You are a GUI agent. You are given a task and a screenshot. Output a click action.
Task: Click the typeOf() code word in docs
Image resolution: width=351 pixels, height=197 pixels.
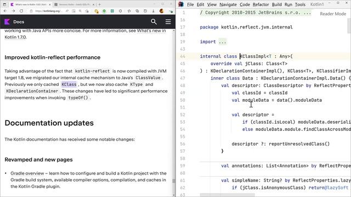[78, 97]
